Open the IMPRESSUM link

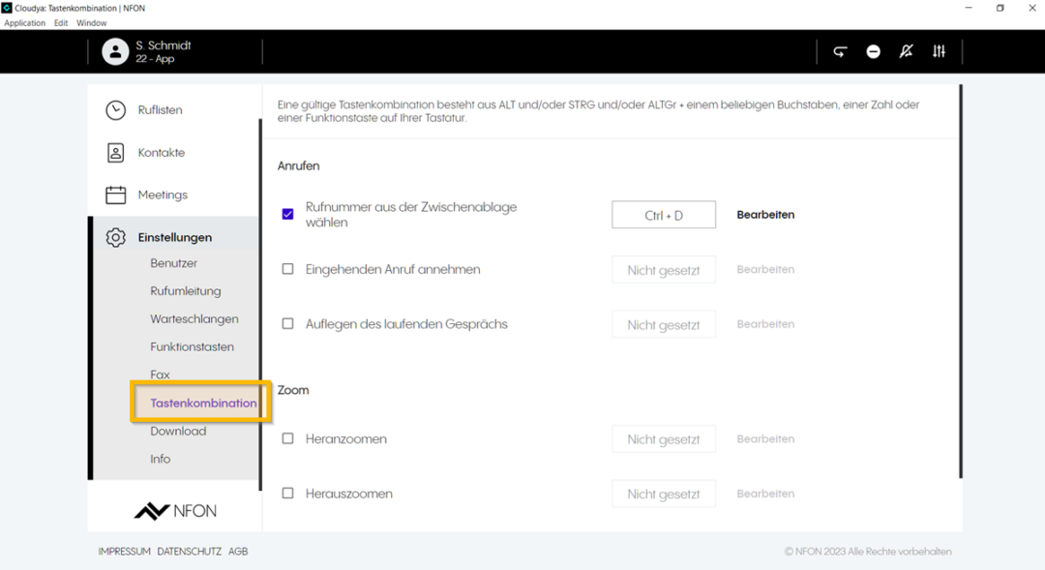123,552
